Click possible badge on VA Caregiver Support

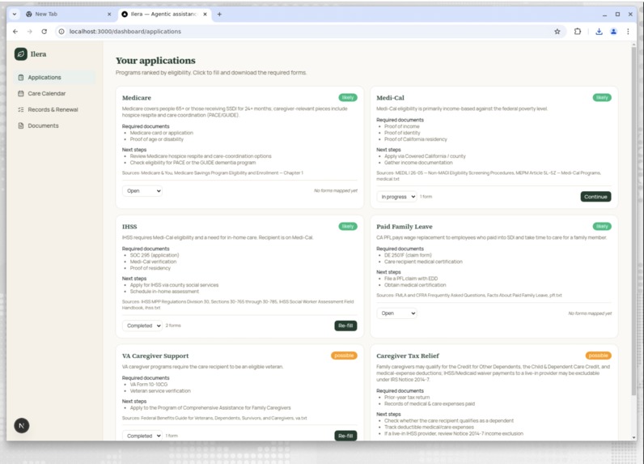tap(344, 355)
